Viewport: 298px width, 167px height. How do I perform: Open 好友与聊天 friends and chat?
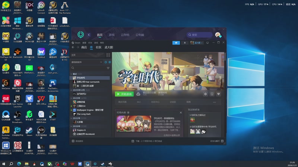point(217,141)
